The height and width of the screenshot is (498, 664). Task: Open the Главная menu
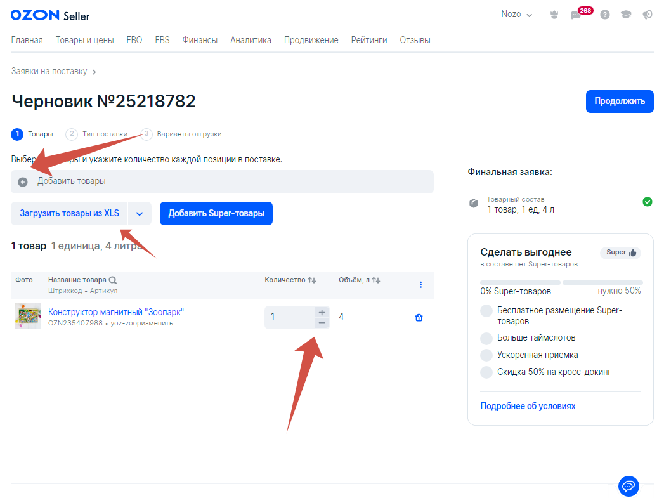tap(27, 40)
